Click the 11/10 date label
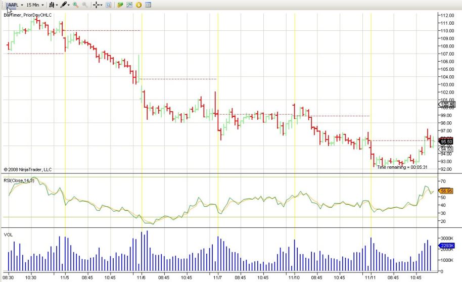 click(294, 277)
